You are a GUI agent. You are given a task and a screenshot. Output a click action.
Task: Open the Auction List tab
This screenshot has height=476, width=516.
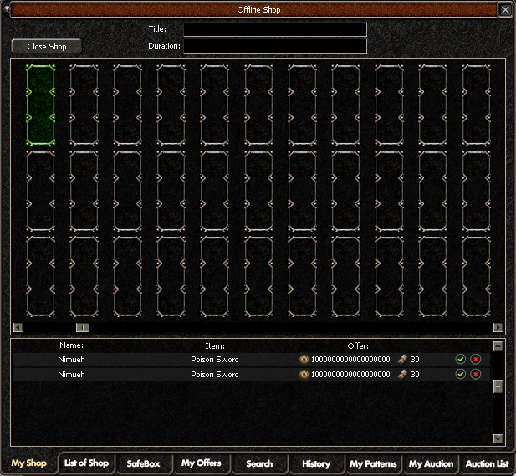tap(488, 463)
